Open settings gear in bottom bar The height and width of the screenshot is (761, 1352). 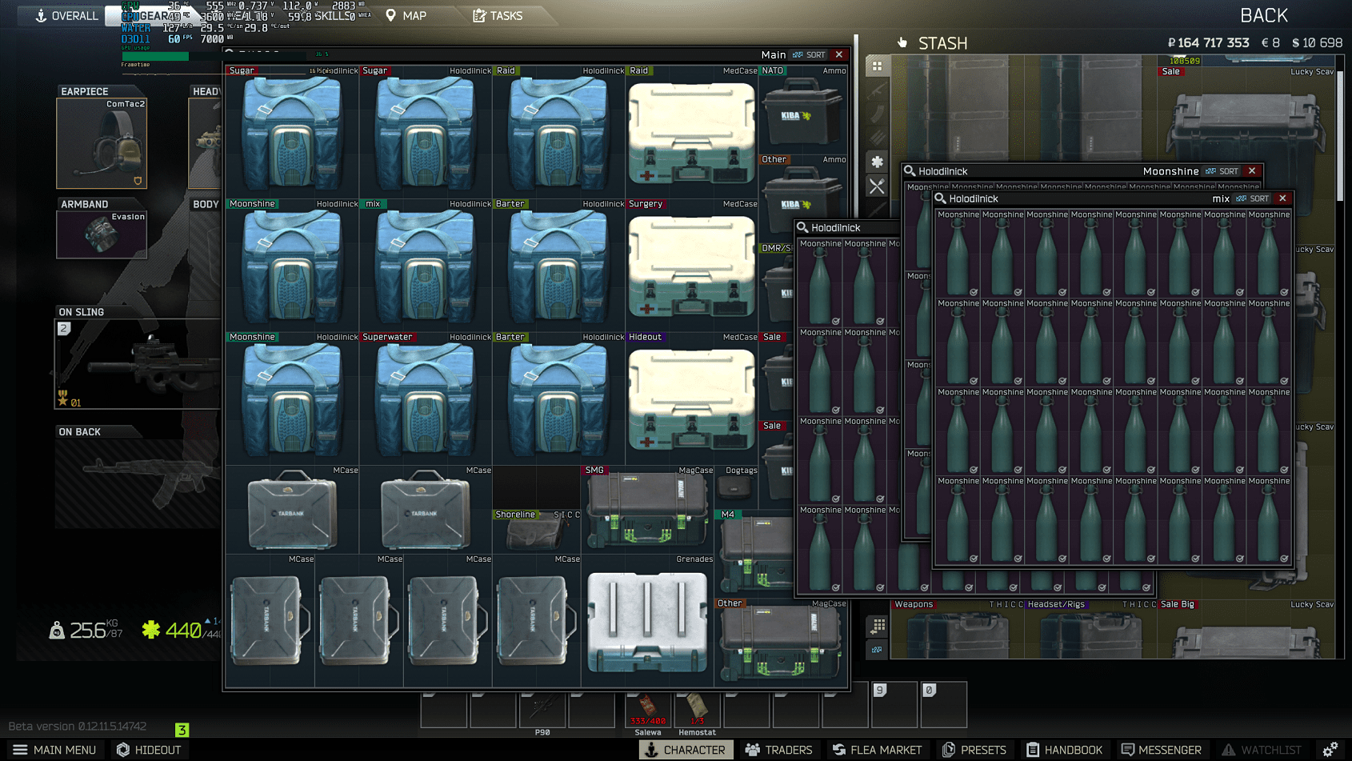(1330, 750)
